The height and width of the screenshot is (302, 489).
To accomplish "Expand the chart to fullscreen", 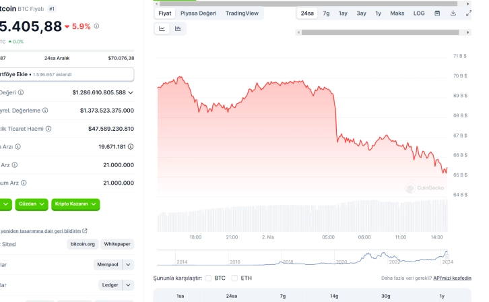I will pos(469,13).
